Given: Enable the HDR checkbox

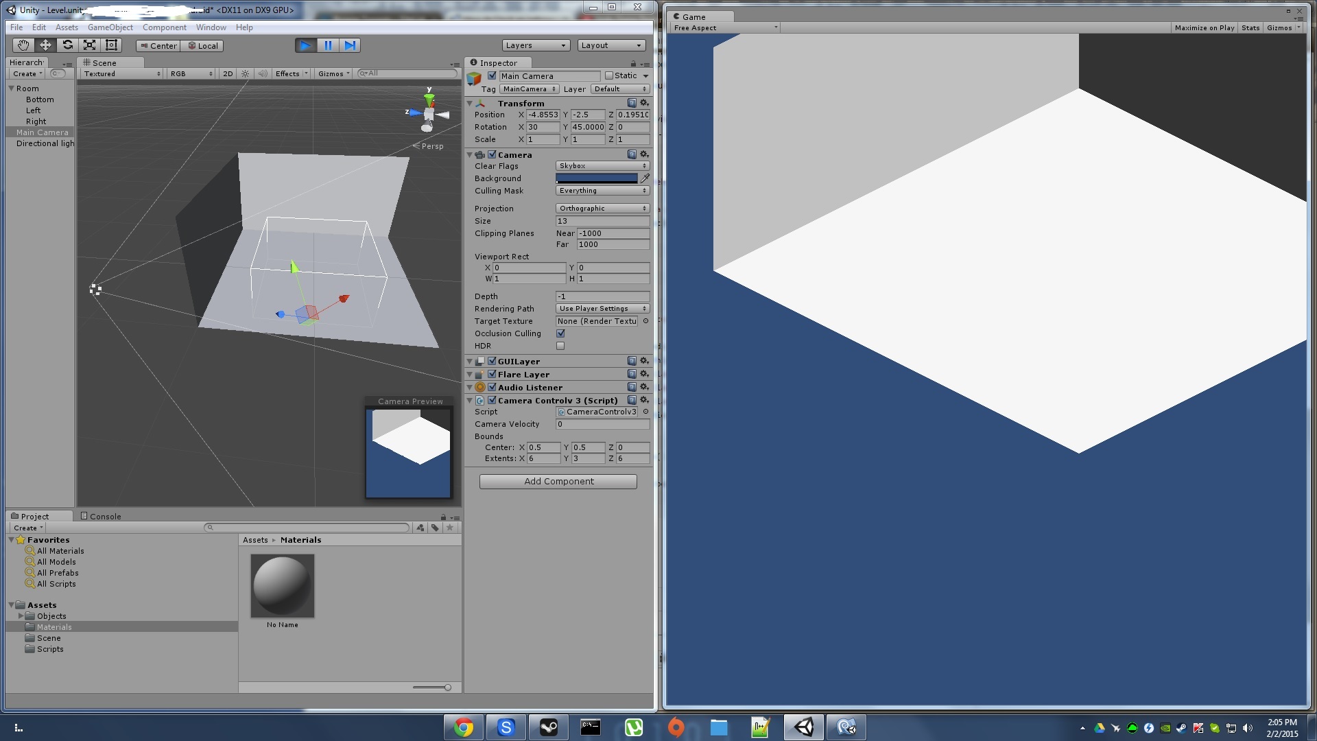Looking at the screenshot, I should (560, 346).
